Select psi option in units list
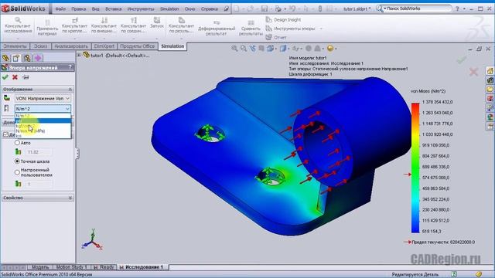Viewport: 495px width, 278px height. coord(43,120)
